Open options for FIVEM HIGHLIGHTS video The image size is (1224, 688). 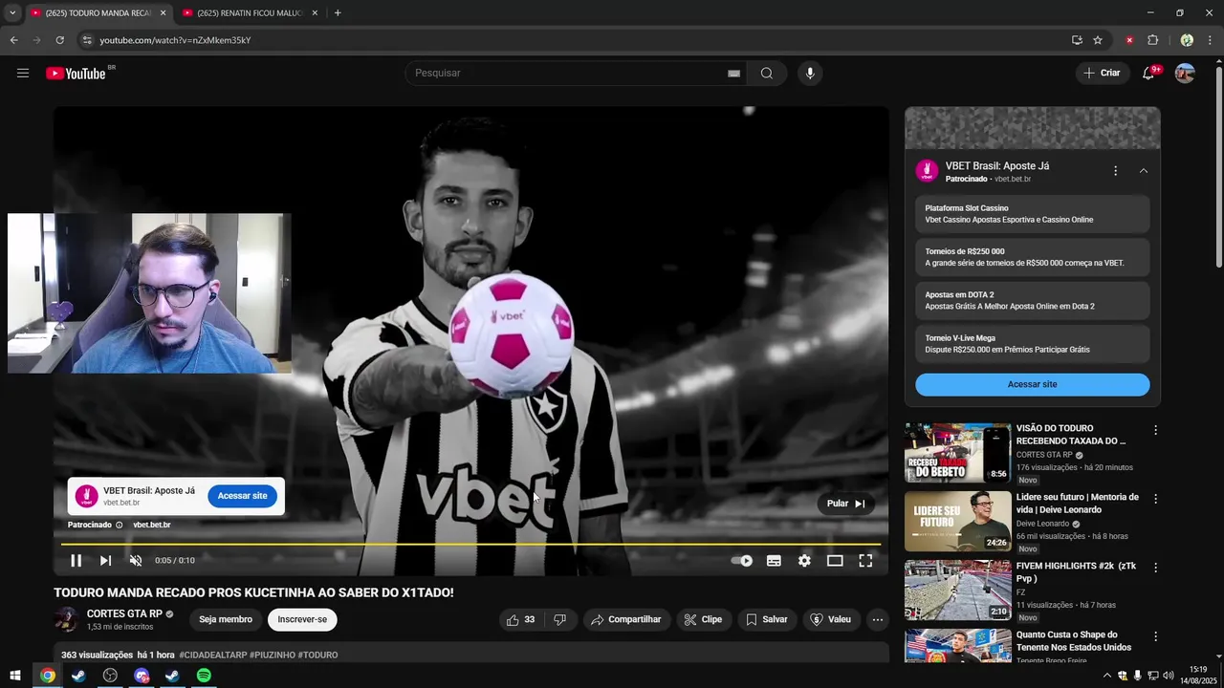pos(1155,569)
